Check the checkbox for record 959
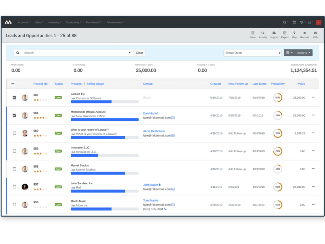The image size is (325, 244). (14, 151)
